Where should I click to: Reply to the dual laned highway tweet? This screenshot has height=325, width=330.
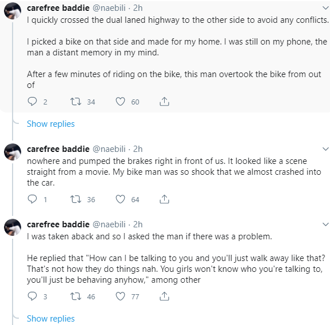tap(32, 101)
